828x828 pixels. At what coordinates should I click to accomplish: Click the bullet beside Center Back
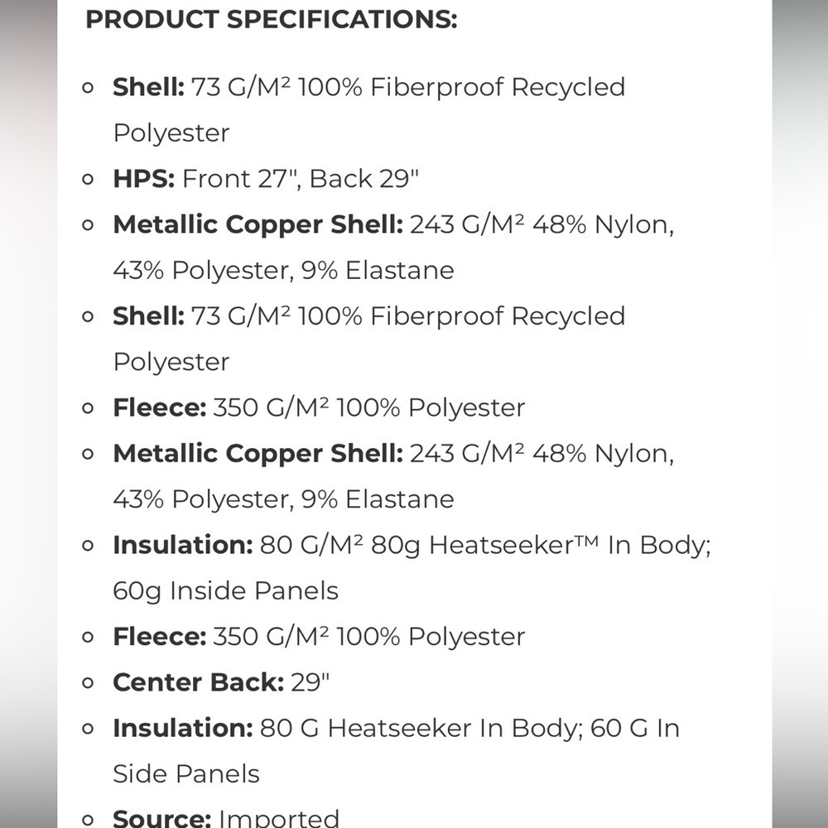tap(89, 683)
